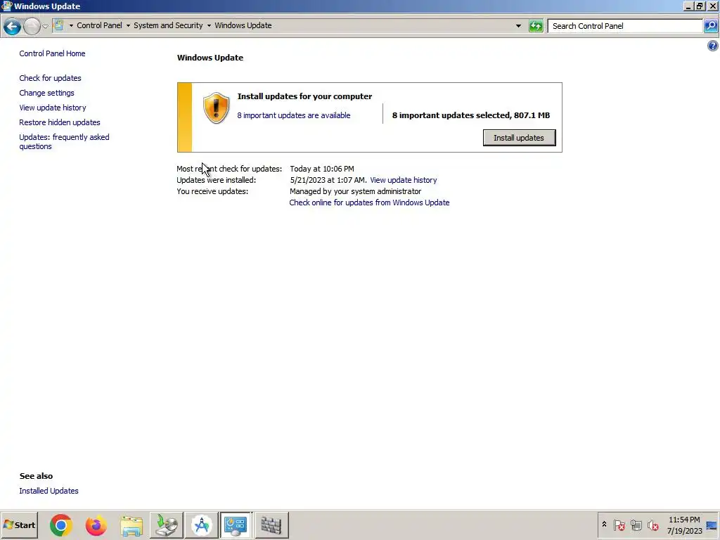Open Installed Updates under See also
720x540 pixels.
click(x=49, y=491)
